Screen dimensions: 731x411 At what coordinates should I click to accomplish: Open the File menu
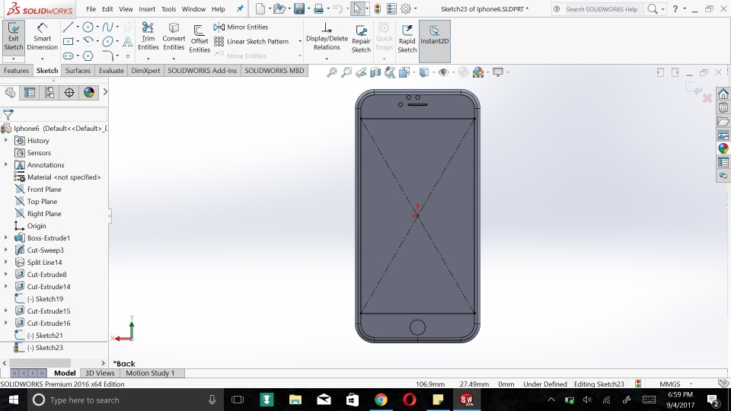click(91, 9)
